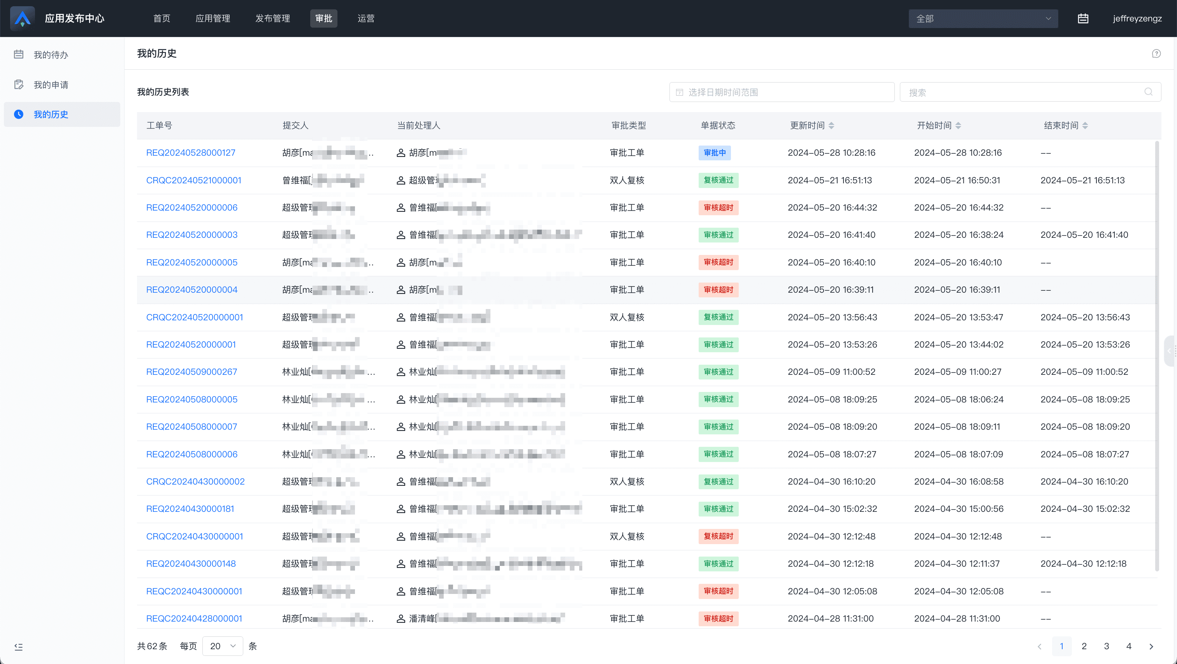This screenshot has width=1177, height=664.
Task: Open 应用管理 menu item
Action: [213, 18]
